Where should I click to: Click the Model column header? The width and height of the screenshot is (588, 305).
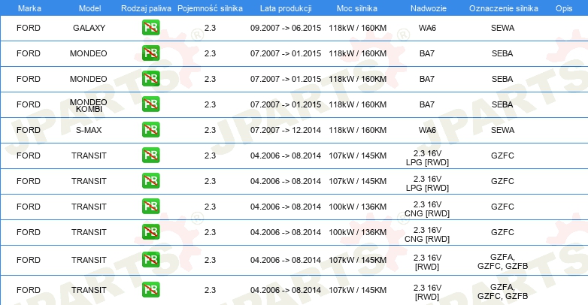pos(89,8)
